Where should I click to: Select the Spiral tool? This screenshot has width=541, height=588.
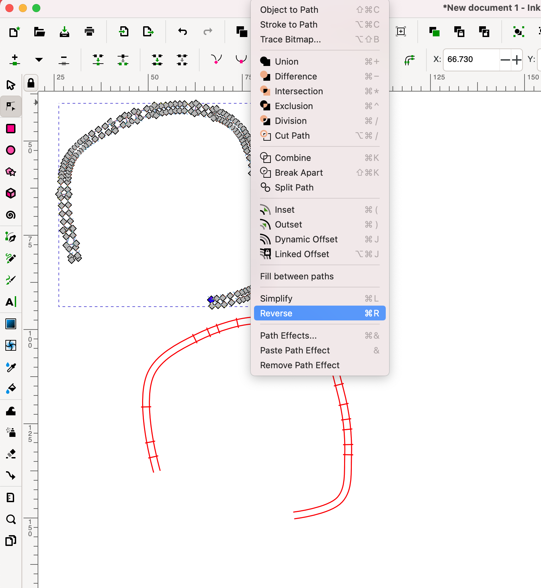pyautogui.click(x=11, y=215)
